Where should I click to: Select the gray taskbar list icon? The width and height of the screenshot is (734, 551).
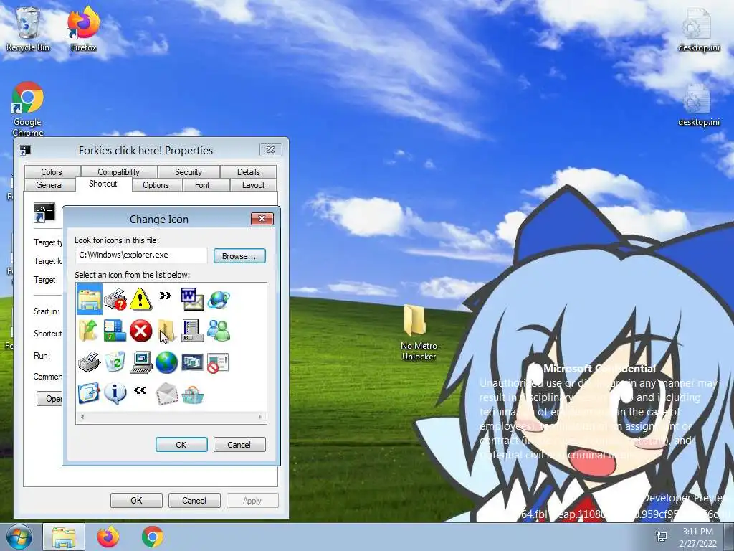pyautogui.click(x=192, y=331)
